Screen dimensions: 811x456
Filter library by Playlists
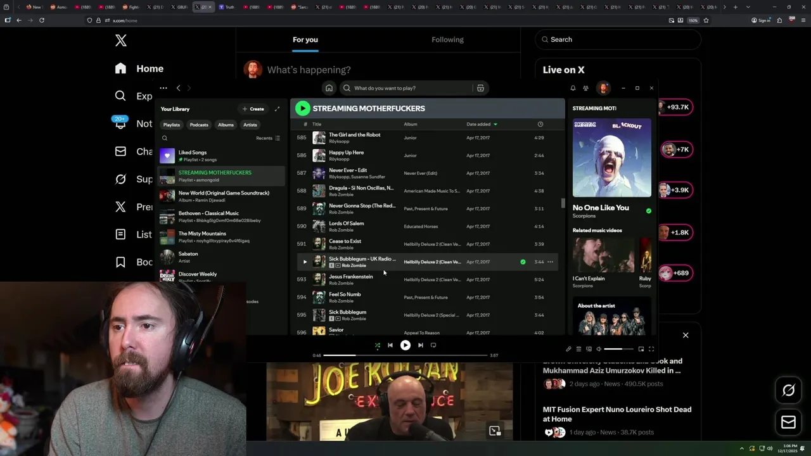pos(172,125)
